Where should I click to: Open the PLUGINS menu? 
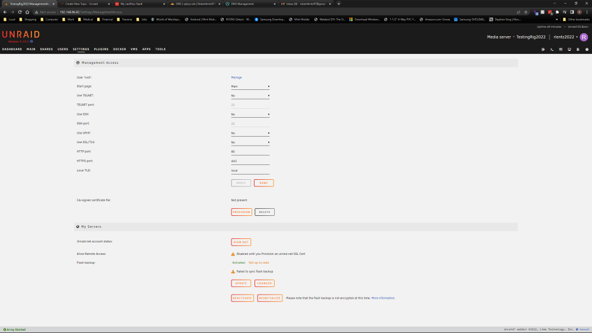point(101,49)
